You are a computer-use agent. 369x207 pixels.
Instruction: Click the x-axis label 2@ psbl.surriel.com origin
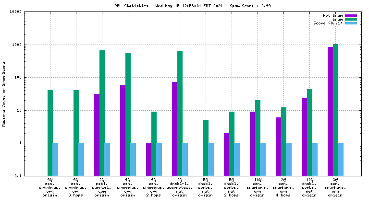pyautogui.click(x=101, y=187)
